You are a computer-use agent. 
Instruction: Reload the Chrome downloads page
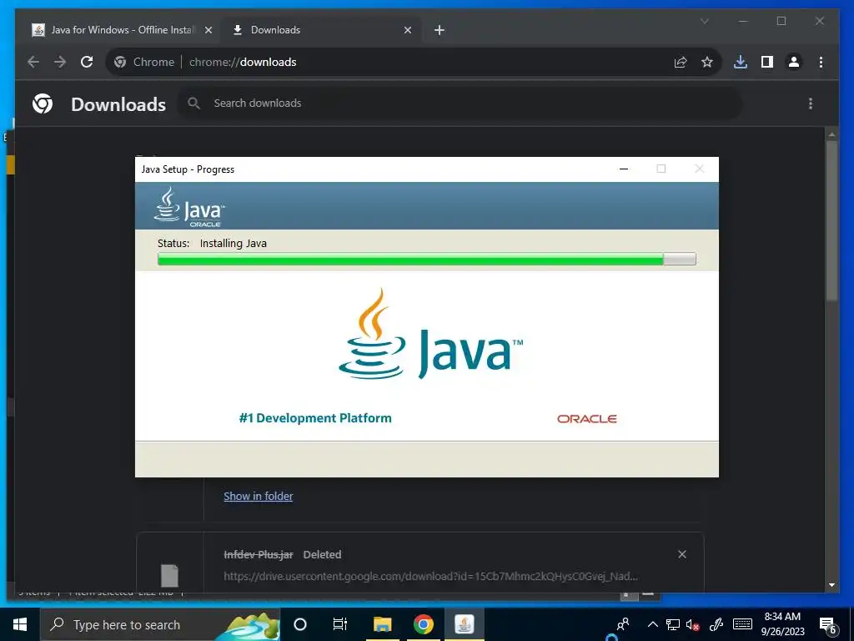pyautogui.click(x=87, y=62)
